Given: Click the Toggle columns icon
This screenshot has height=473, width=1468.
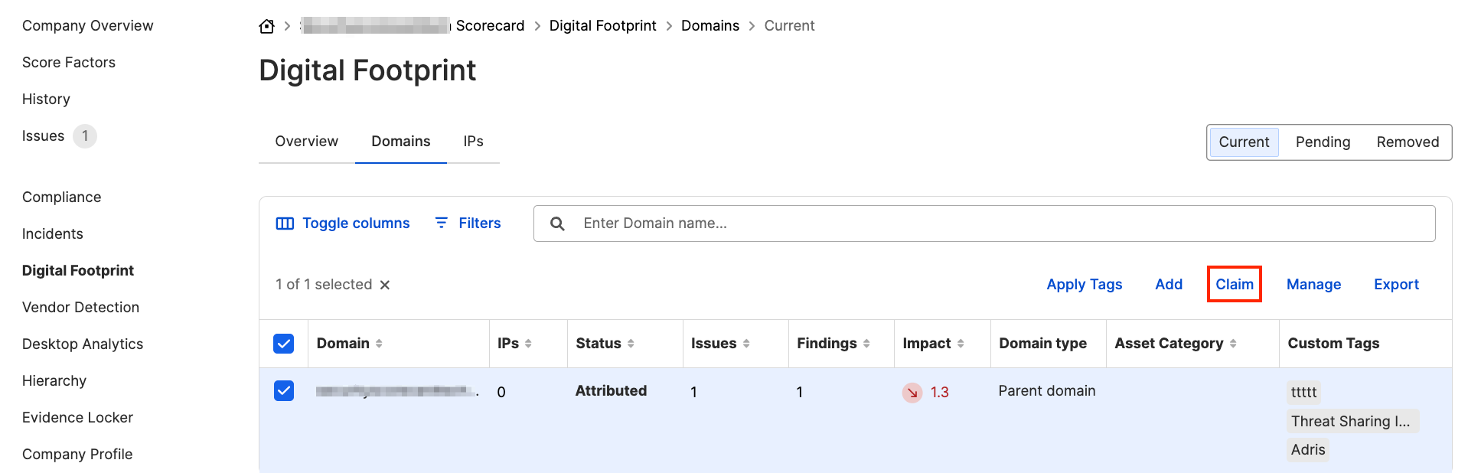Looking at the screenshot, I should [285, 223].
